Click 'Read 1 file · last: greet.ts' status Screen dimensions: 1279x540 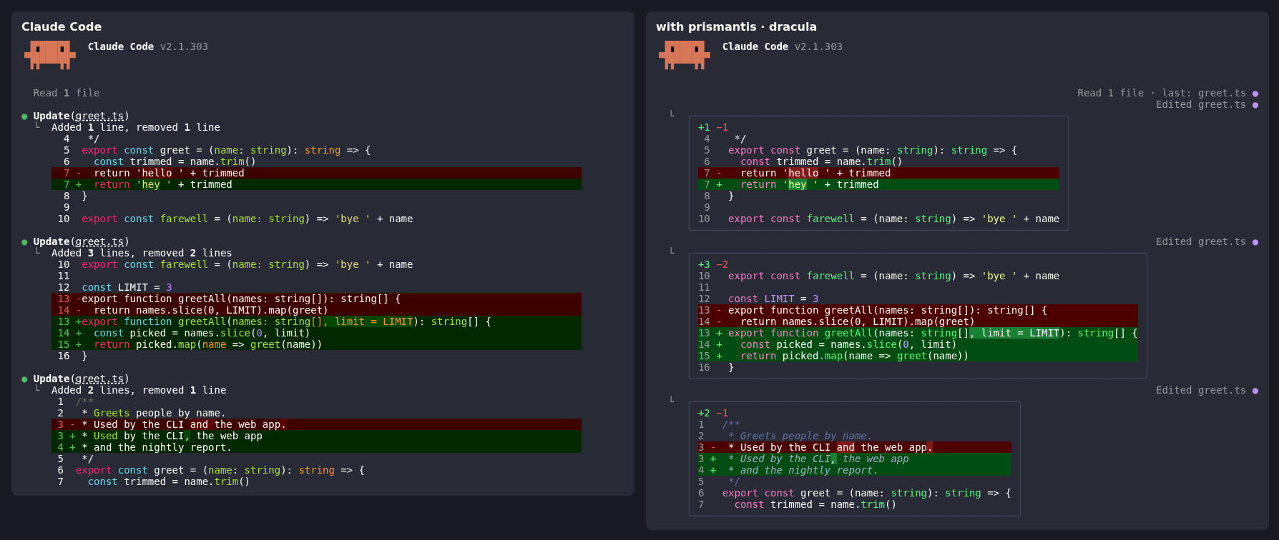coord(1162,93)
